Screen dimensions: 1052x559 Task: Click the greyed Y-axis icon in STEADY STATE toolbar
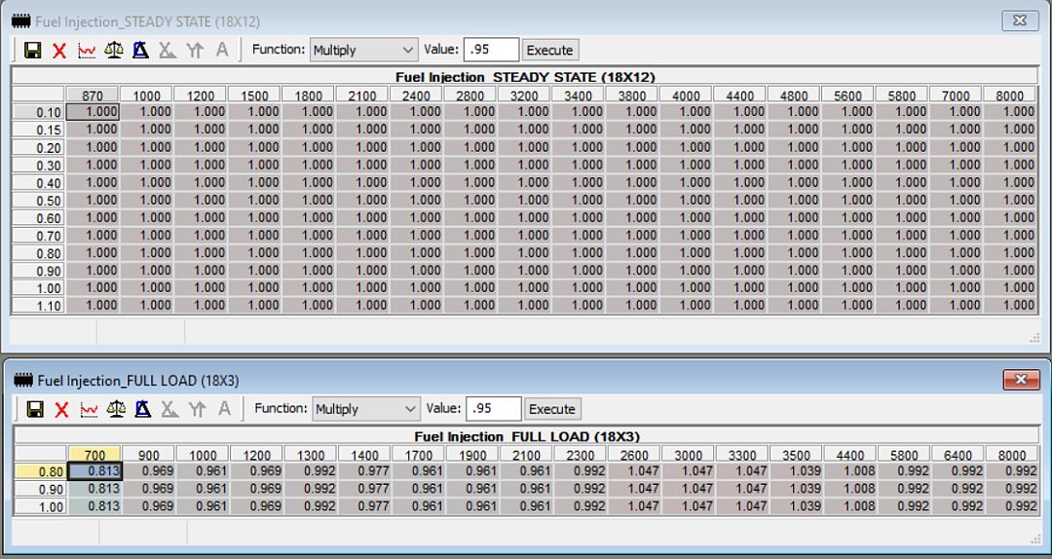[x=195, y=51]
